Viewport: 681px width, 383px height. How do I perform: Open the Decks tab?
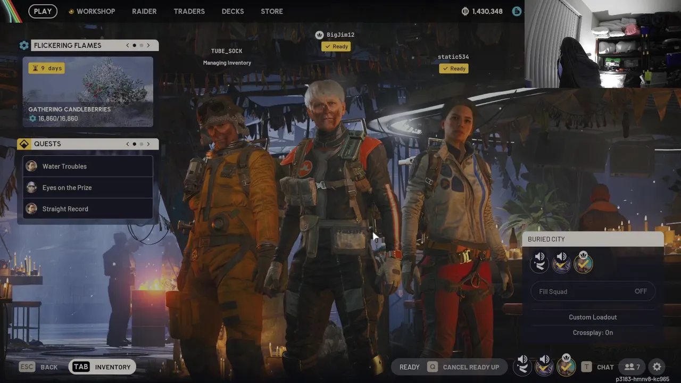(x=232, y=11)
